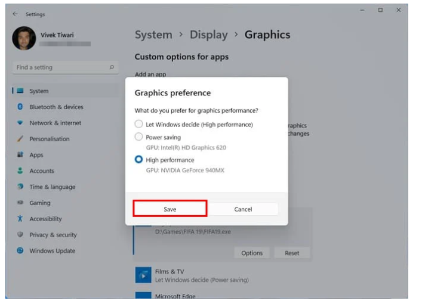Go back using the Settings back arrow
This screenshot has height=304, width=422.
(x=15, y=14)
